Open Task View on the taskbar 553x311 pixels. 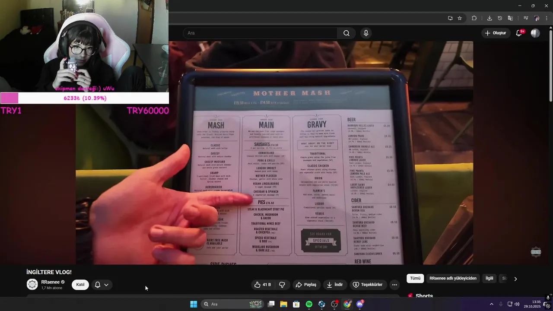[271, 304]
